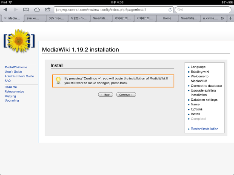Select the address bar URL field
This screenshot has width=234, height=175.
pos(114,10)
